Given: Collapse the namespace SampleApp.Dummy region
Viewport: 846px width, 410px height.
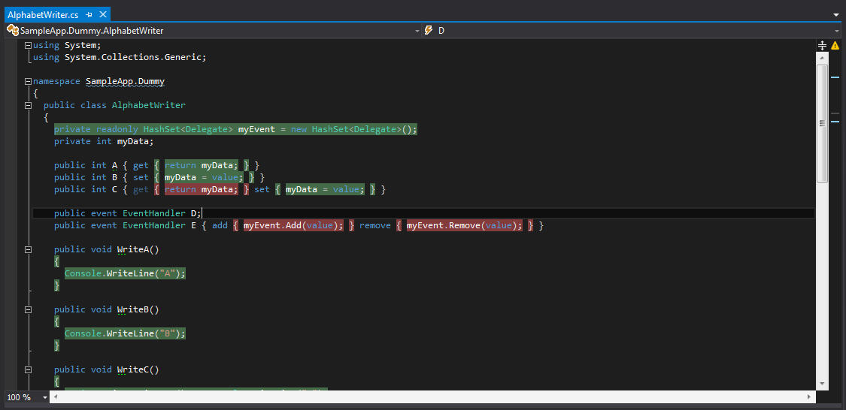Looking at the screenshot, I should [x=28, y=81].
